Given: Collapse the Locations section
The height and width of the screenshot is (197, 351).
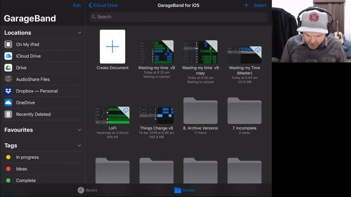Looking at the screenshot, I should 79,33.
